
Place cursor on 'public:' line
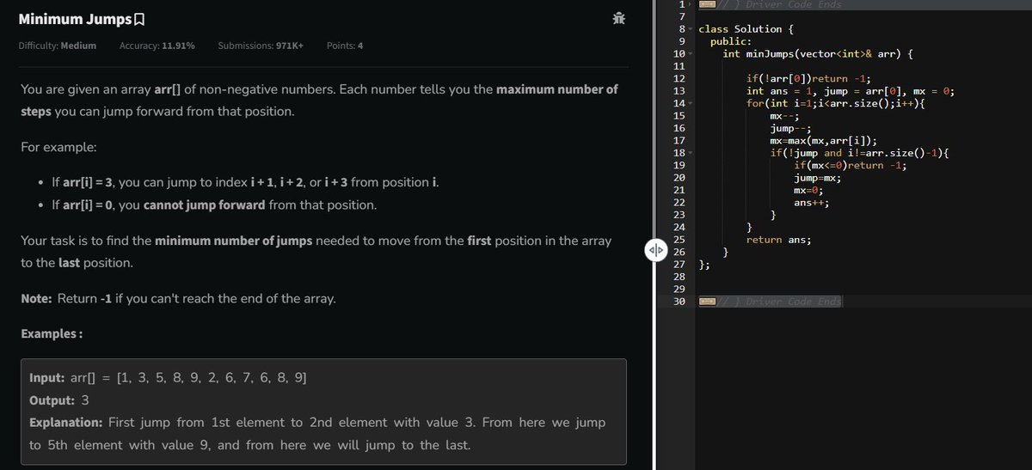coord(731,41)
